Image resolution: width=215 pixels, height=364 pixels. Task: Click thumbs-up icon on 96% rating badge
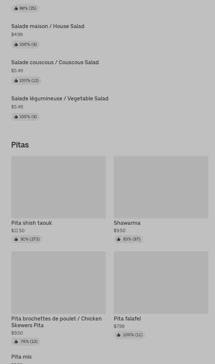(x=16, y=8)
